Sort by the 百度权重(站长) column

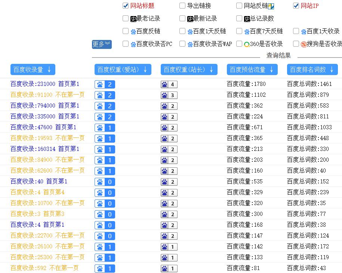click(189, 69)
